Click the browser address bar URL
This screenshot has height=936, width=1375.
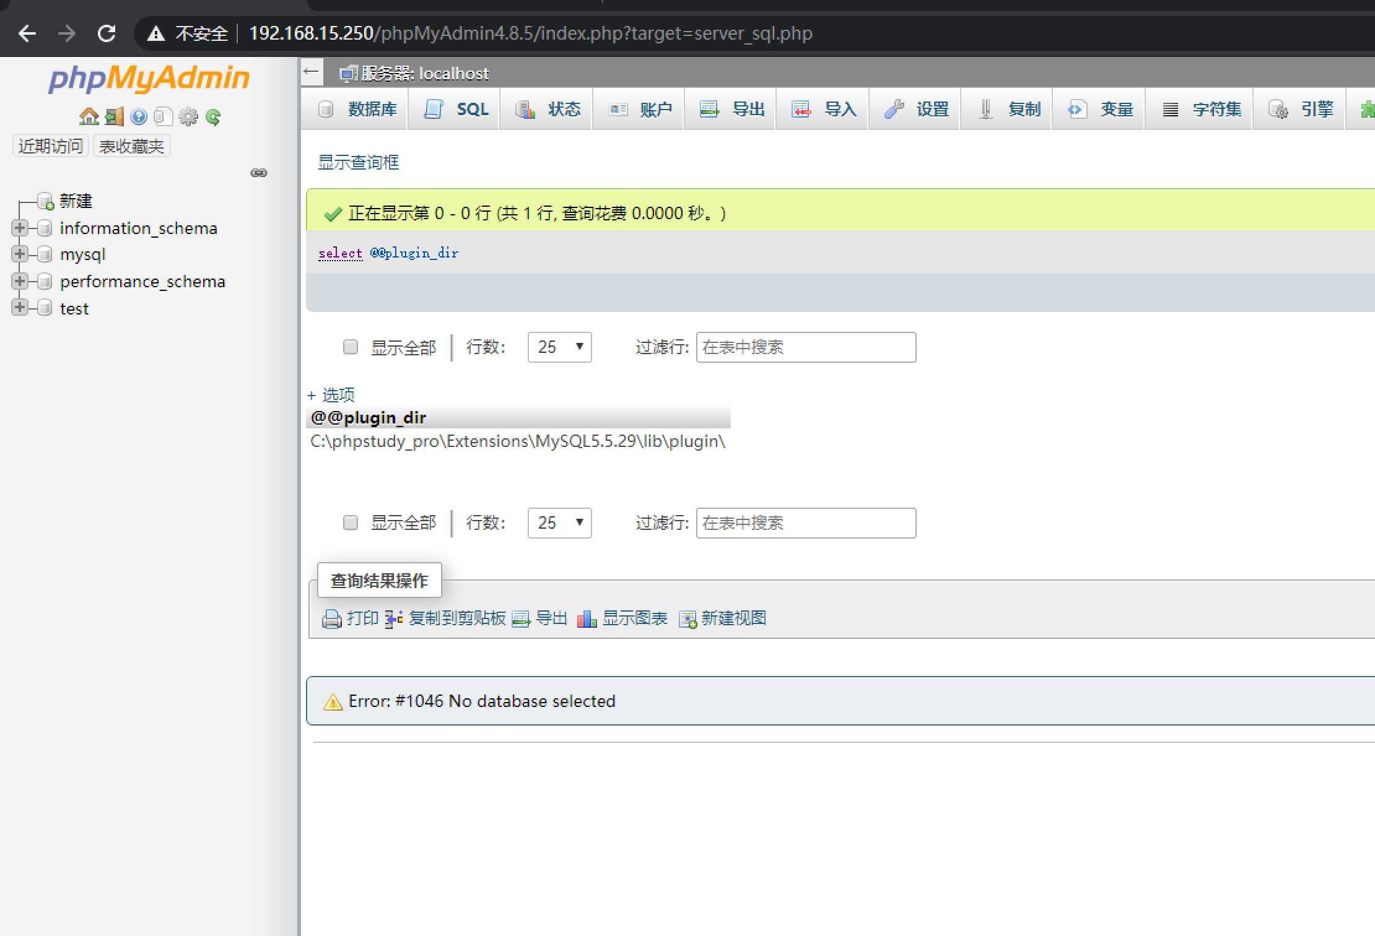[531, 33]
